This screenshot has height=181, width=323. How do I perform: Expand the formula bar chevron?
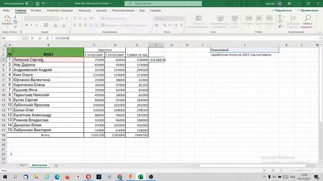pyautogui.click(x=320, y=38)
